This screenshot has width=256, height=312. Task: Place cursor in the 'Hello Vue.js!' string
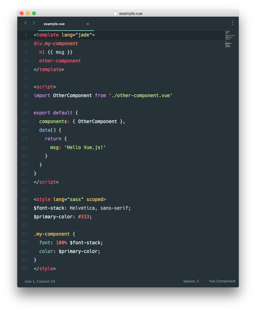[x=84, y=147]
